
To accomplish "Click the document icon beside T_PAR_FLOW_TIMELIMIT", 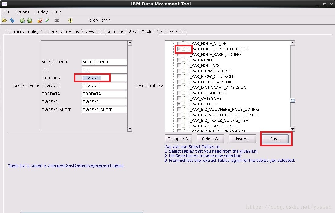I will coord(183,71).
